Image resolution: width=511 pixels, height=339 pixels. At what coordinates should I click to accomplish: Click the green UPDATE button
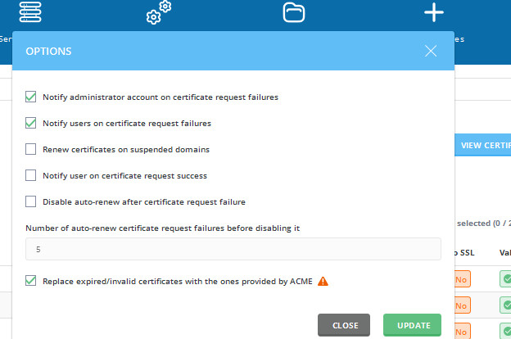tap(412, 325)
